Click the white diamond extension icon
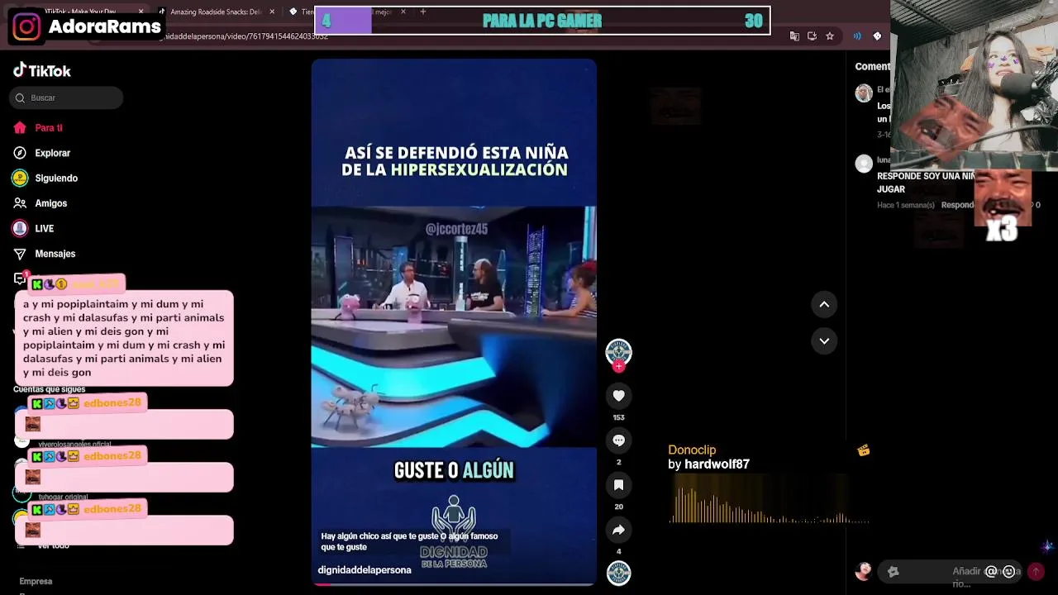Screen dimensions: 1058x595 pos(877,36)
